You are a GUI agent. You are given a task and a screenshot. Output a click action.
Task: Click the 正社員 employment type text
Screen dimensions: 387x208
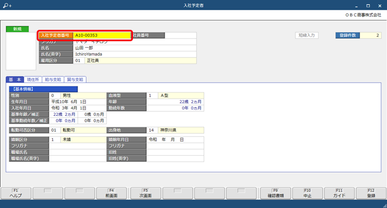click(x=93, y=60)
